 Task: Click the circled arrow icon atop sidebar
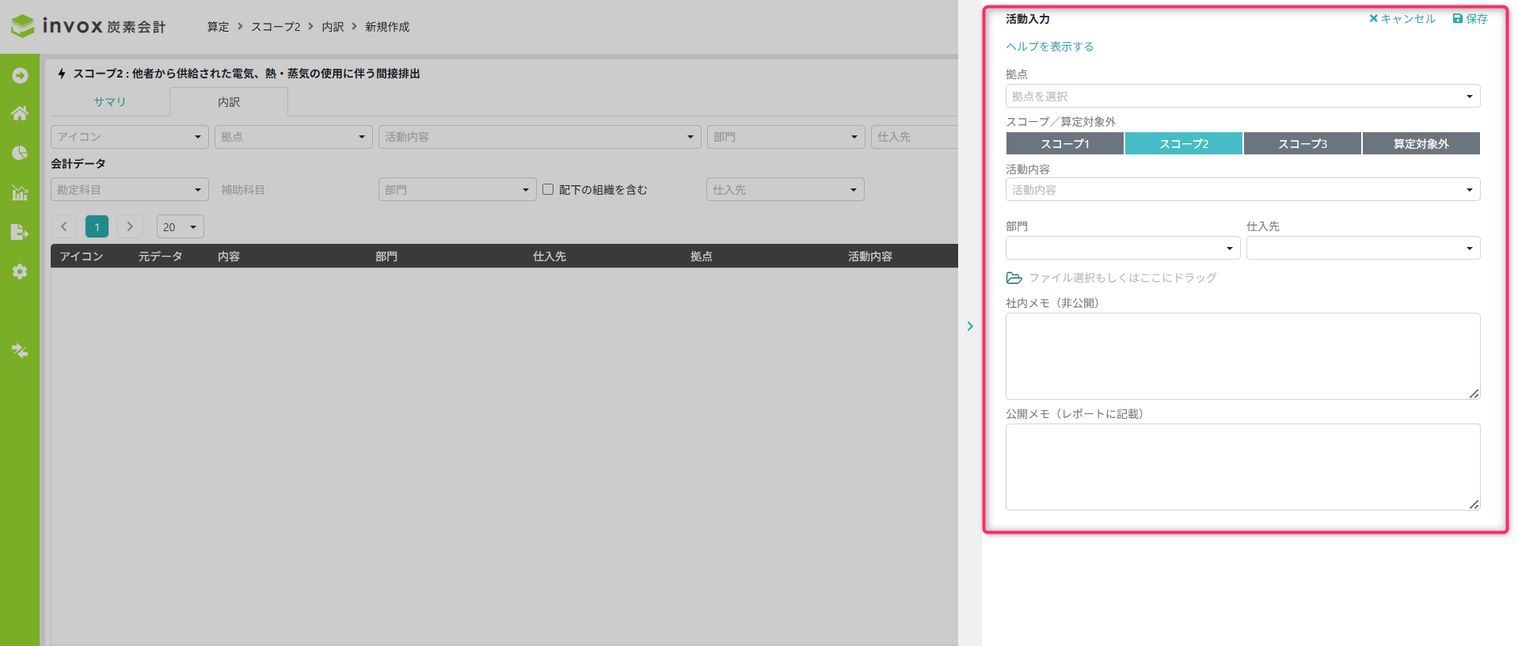coord(20,75)
